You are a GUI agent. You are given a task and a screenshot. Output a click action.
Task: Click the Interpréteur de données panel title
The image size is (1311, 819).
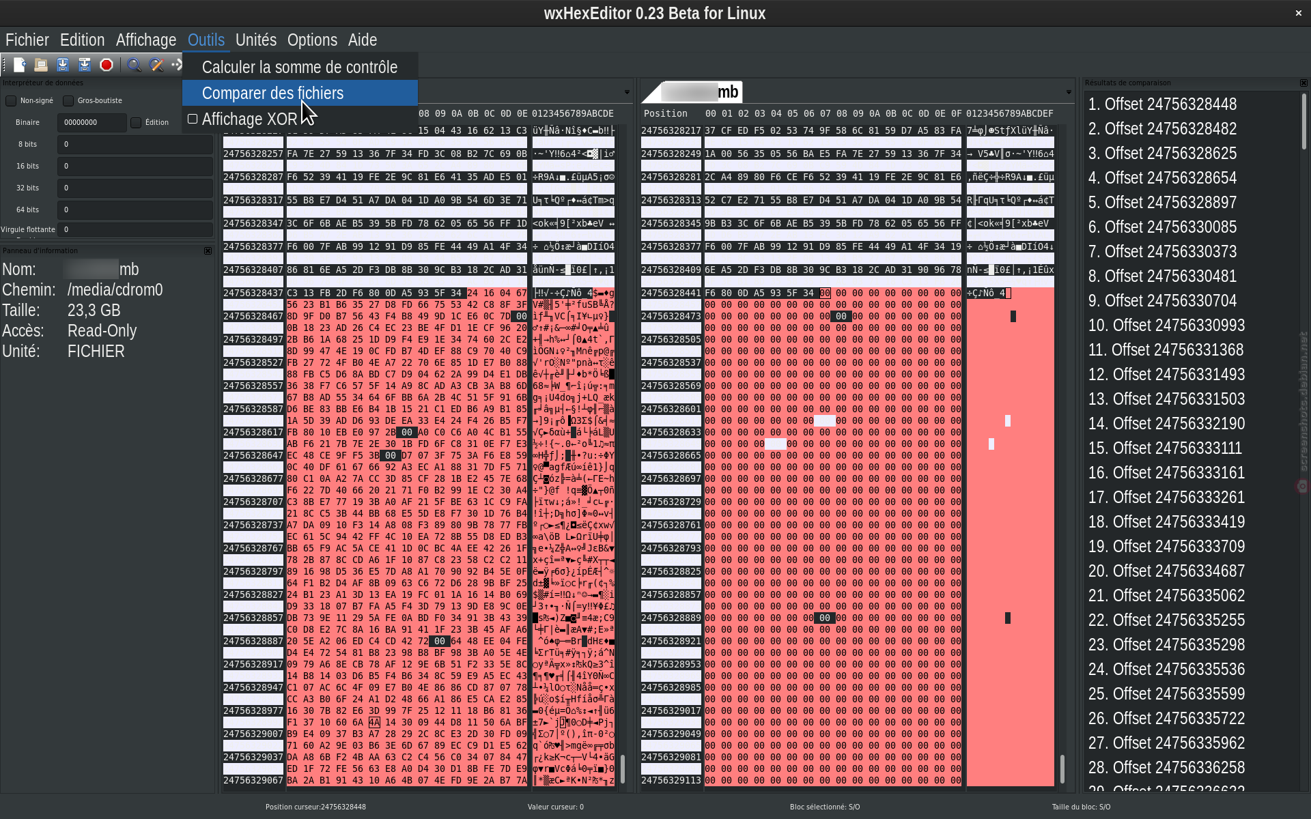(x=43, y=83)
